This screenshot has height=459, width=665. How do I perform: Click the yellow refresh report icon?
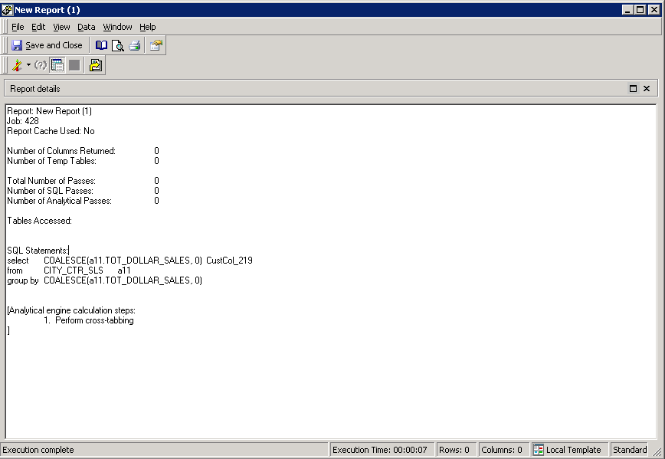96,66
